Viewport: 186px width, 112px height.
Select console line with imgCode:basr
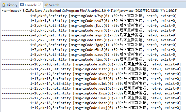[91, 103]
